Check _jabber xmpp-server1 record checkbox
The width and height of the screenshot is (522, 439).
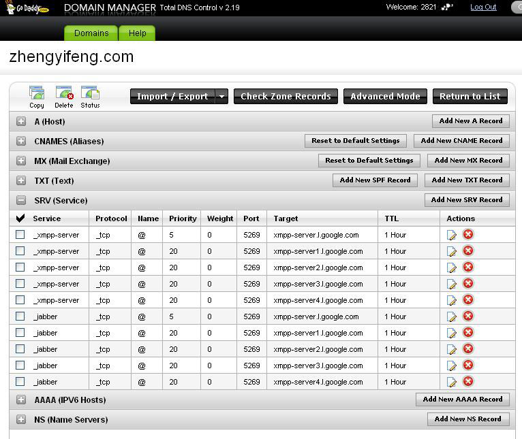pos(20,333)
